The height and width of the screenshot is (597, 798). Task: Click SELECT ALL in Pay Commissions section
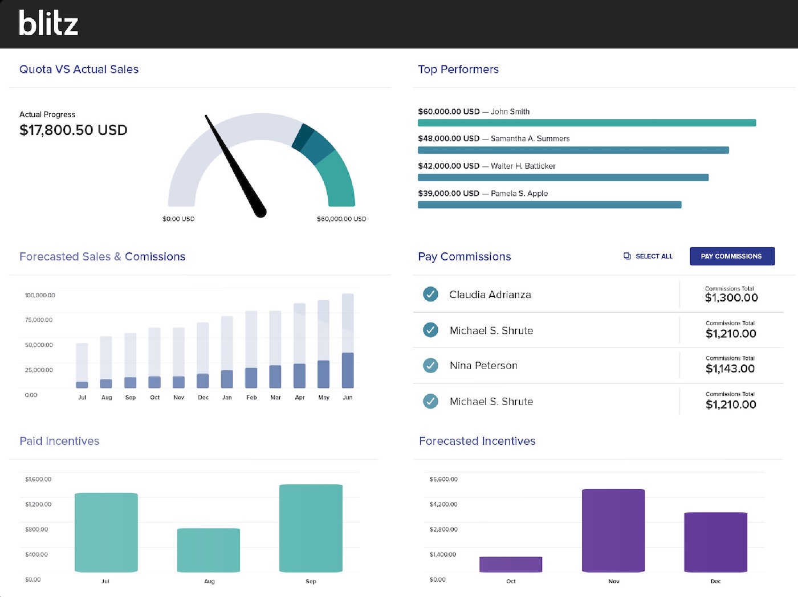pos(653,256)
